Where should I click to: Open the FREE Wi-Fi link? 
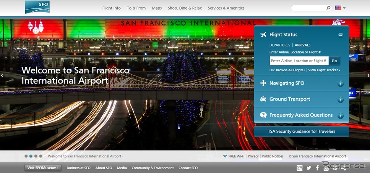click(x=237, y=156)
